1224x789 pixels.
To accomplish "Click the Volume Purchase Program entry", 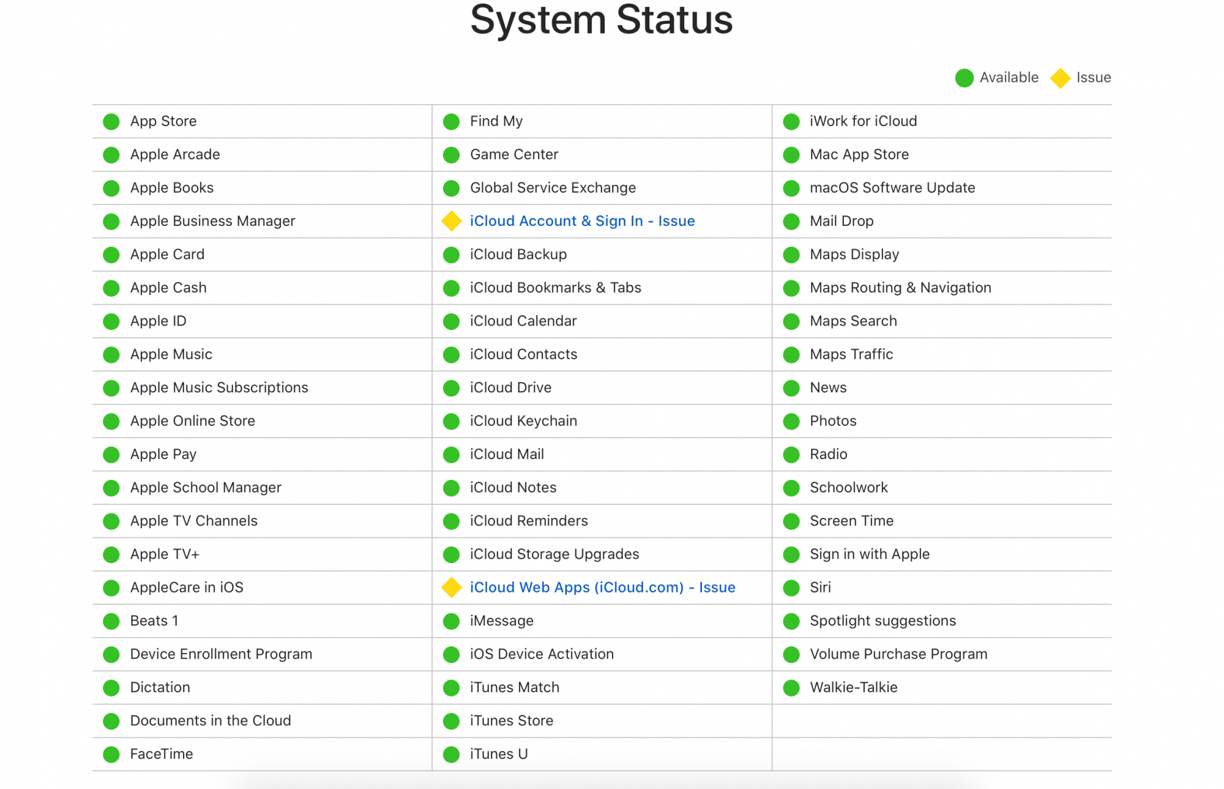I will (898, 654).
